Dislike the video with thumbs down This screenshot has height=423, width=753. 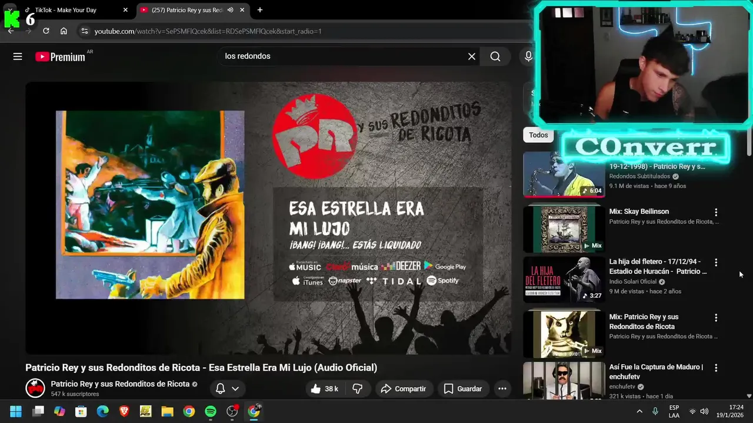(x=357, y=389)
